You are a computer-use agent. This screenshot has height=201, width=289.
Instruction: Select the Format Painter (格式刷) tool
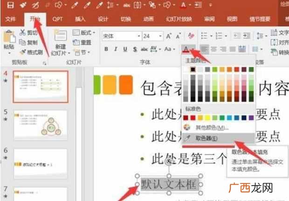tap(31, 53)
